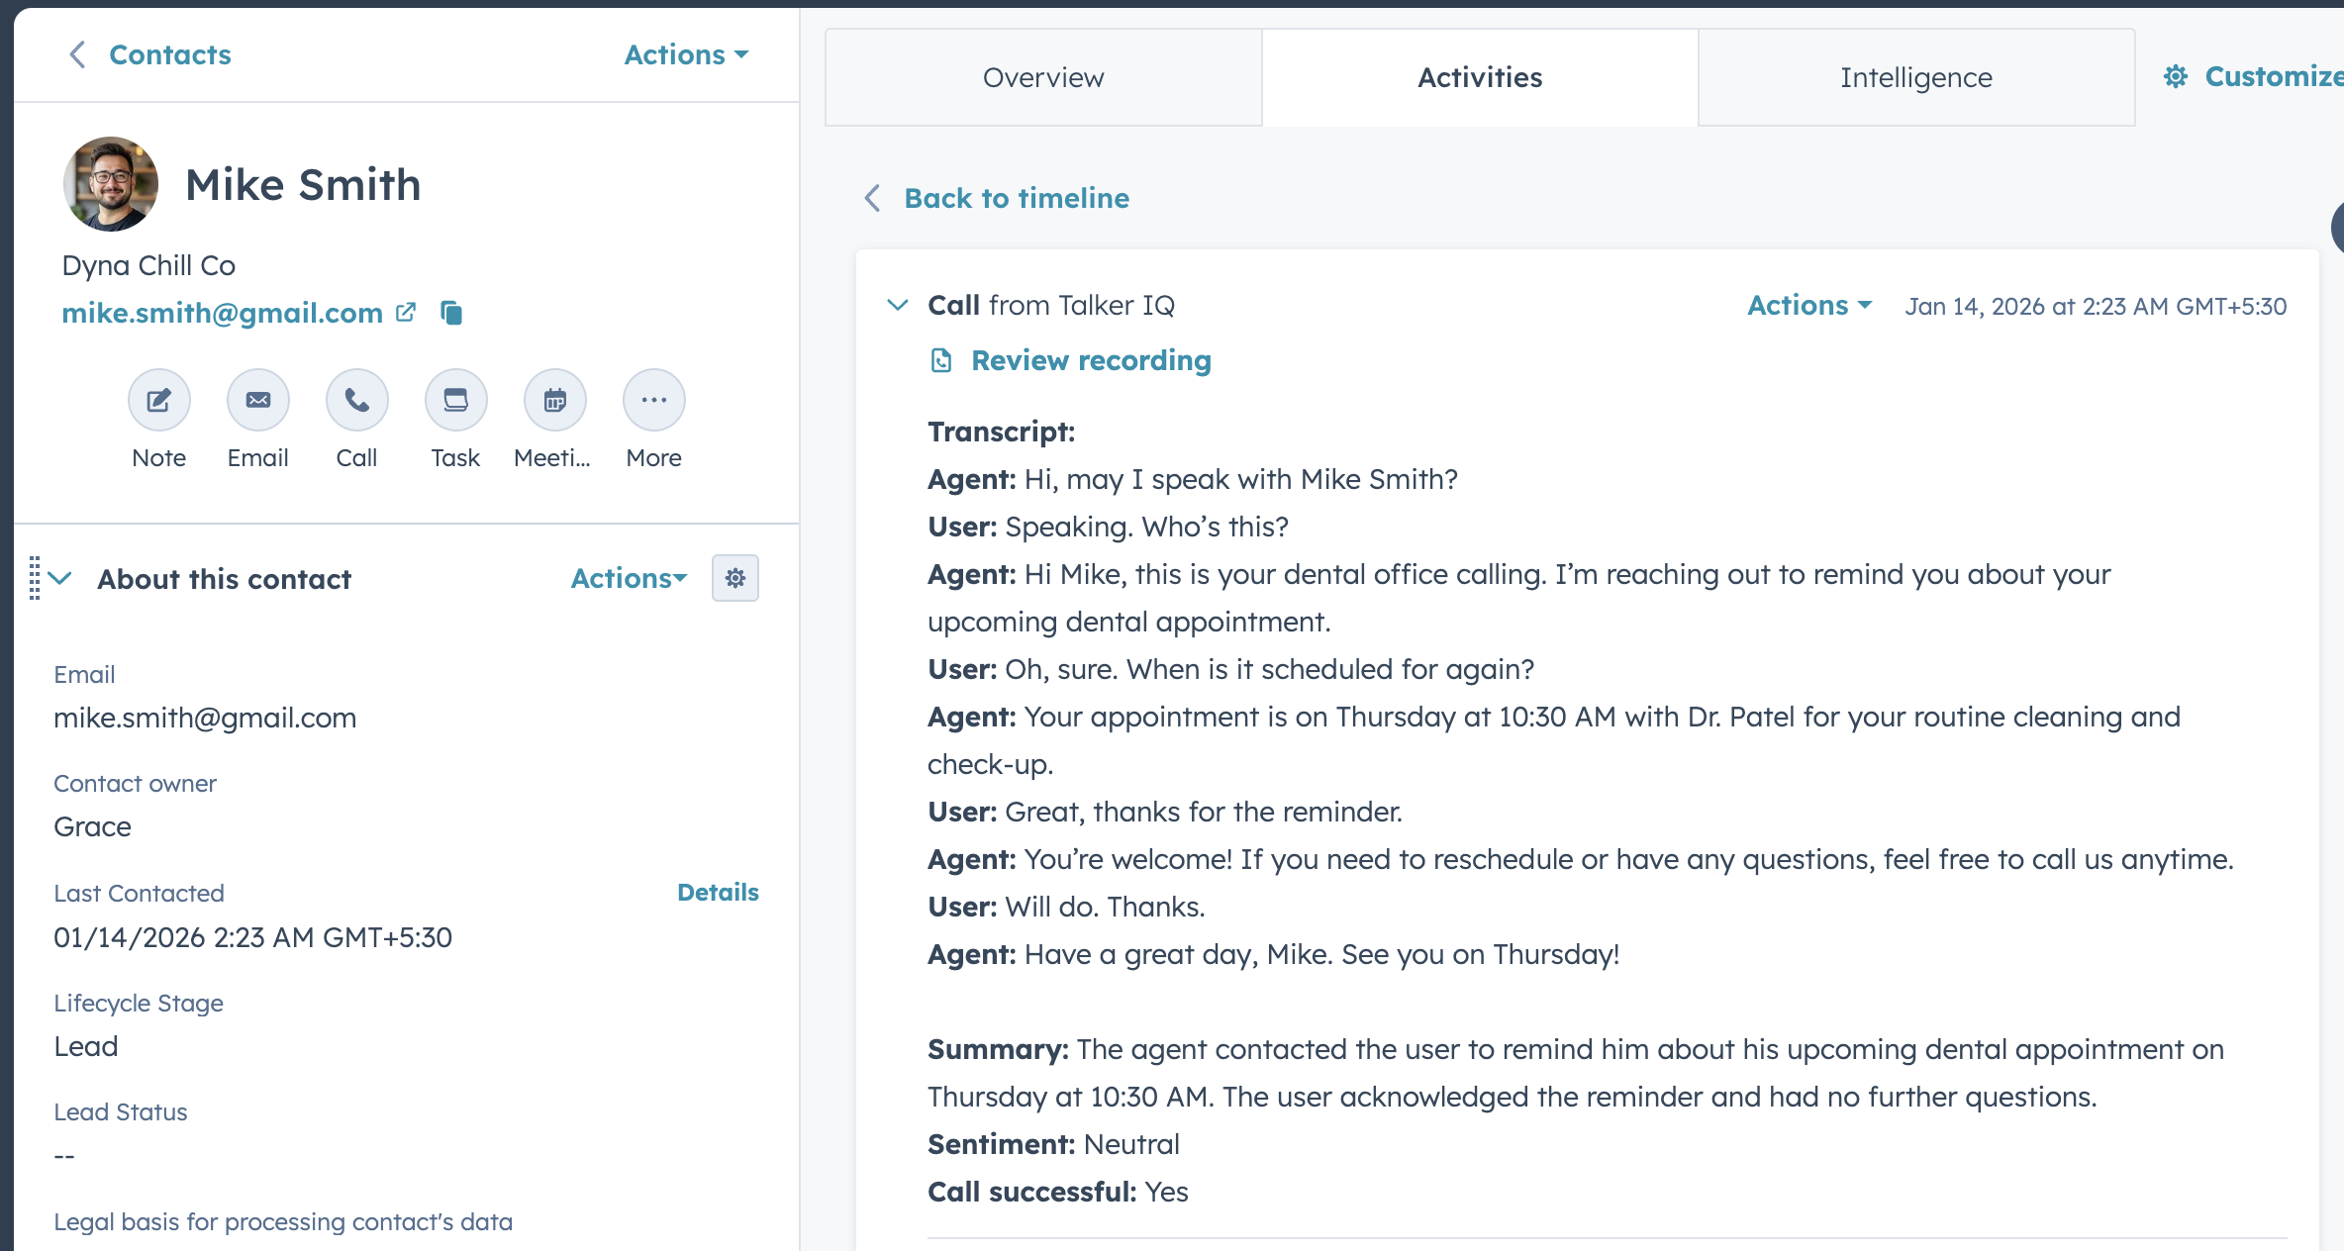This screenshot has height=1251, width=2344.
Task: Click Mike Smith's profile photo
Action: [x=110, y=183]
